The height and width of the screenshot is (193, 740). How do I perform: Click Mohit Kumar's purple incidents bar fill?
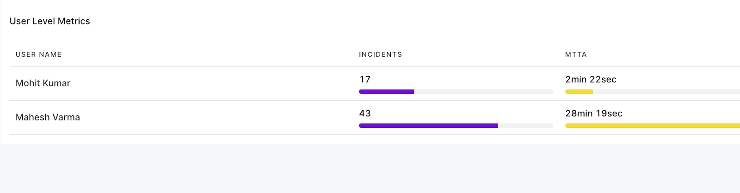click(x=387, y=91)
